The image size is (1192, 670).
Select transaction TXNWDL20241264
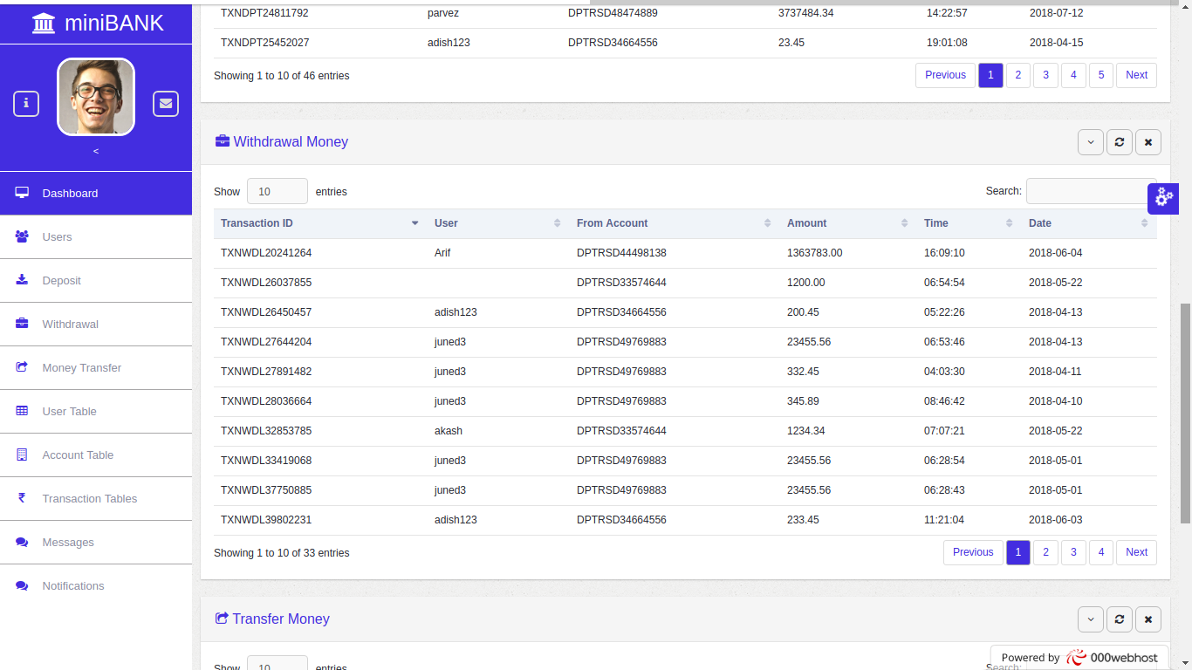266,253
